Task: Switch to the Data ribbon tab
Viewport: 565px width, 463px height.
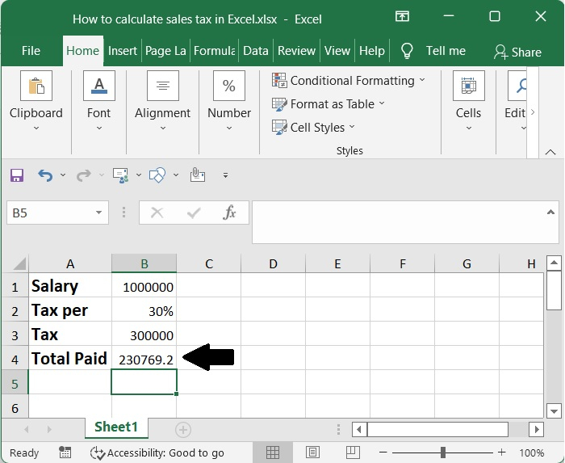Action: [x=255, y=50]
